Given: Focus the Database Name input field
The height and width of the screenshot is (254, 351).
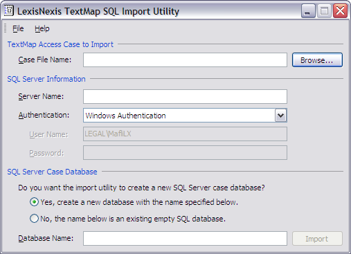Looking at the screenshot, I should point(185,239).
